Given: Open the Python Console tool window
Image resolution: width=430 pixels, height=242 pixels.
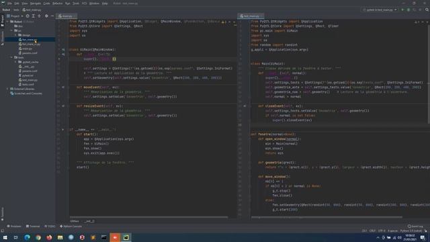Looking at the screenshot, I should click(71, 227).
